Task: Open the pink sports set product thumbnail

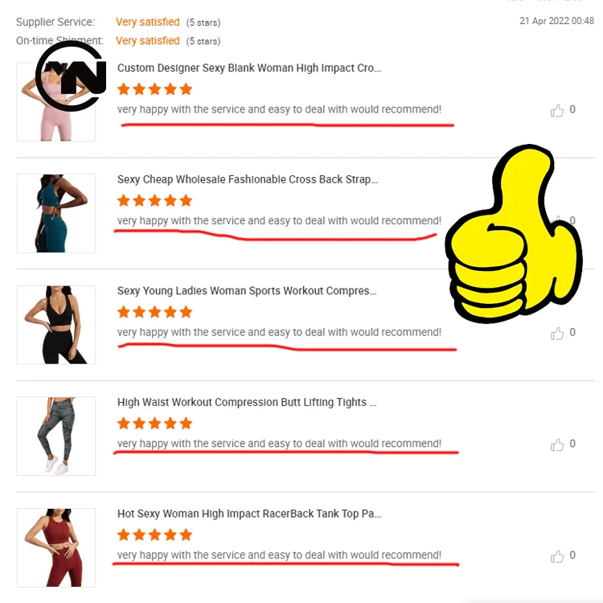Action: point(56,102)
